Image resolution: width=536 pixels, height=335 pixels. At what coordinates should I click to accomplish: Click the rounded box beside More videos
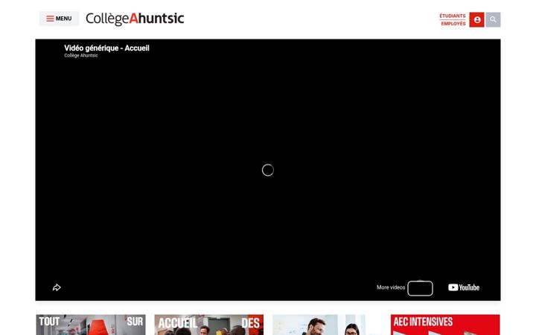pyautogui.click(x=420, y=288)
